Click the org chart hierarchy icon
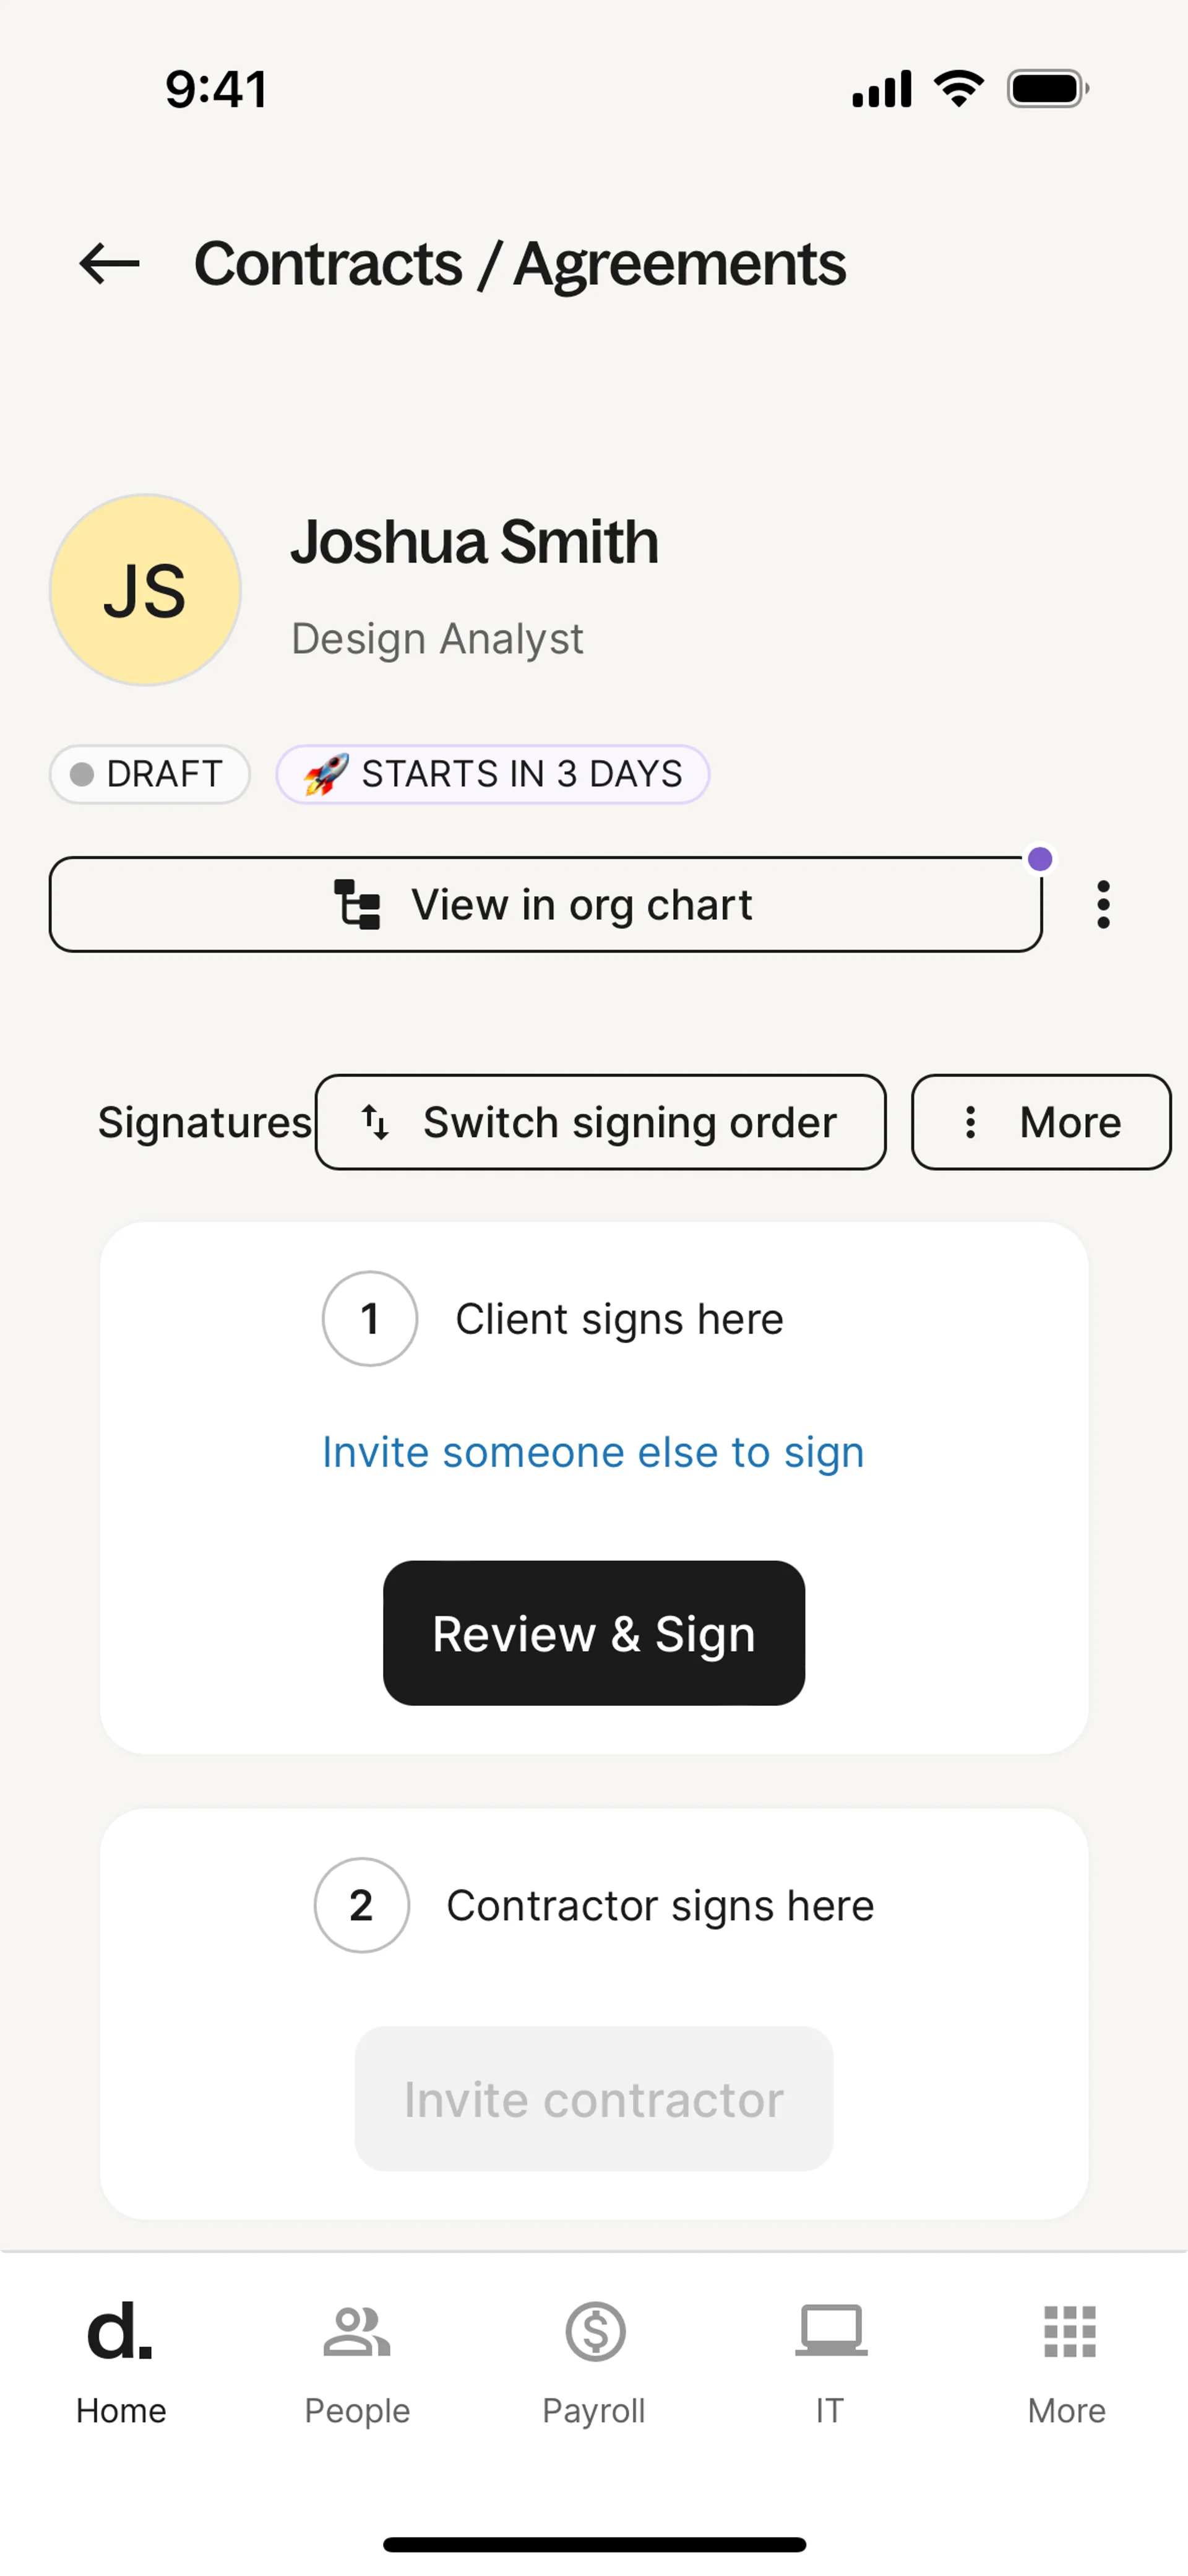The image size is (1188, 2576). [357, 904]
